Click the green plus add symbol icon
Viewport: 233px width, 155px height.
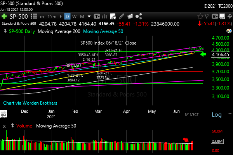pyautogui.click(x=4, y=17)
